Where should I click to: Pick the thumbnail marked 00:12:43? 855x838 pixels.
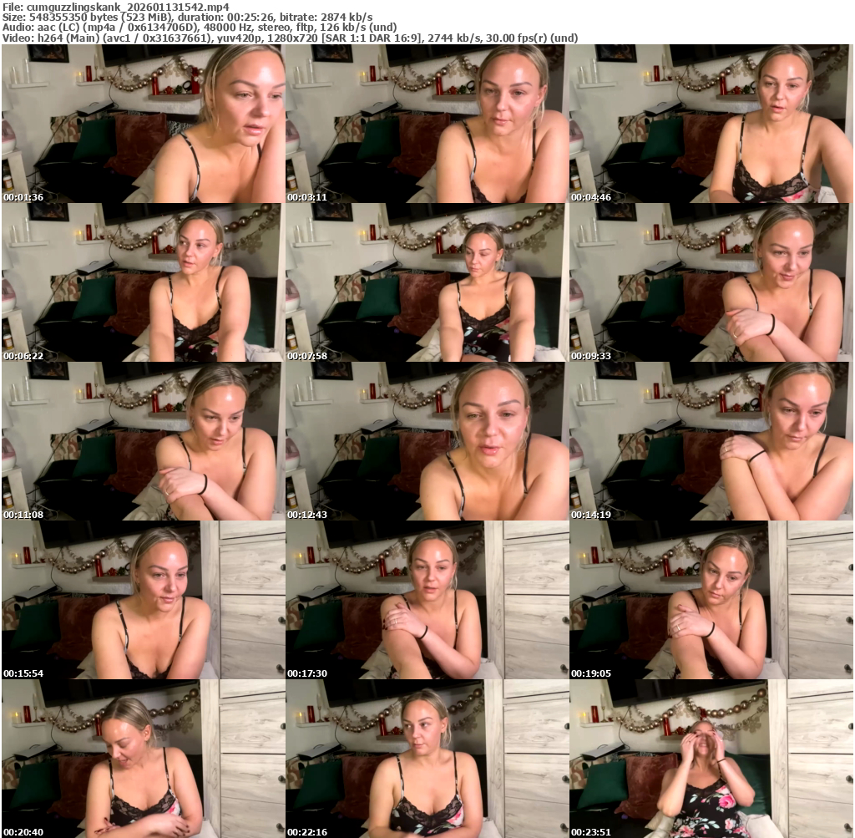pos(427,441)
